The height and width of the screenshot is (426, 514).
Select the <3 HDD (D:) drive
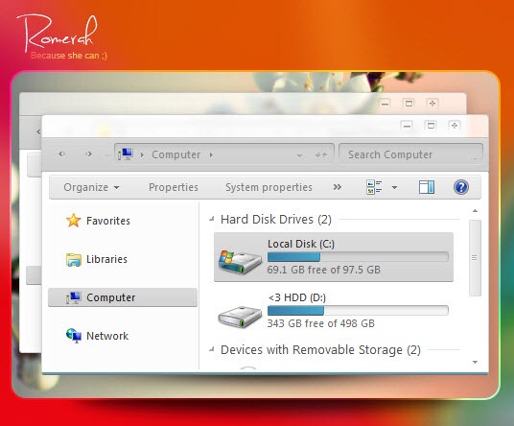coord(334,311)
